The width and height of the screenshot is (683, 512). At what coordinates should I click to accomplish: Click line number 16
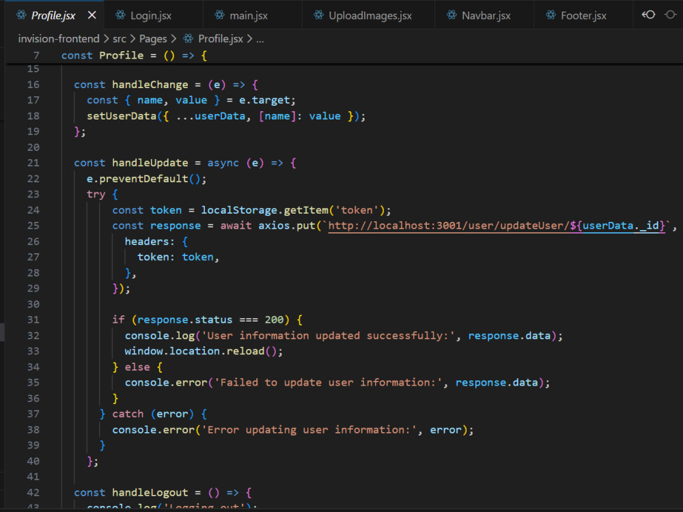point(33,85)
